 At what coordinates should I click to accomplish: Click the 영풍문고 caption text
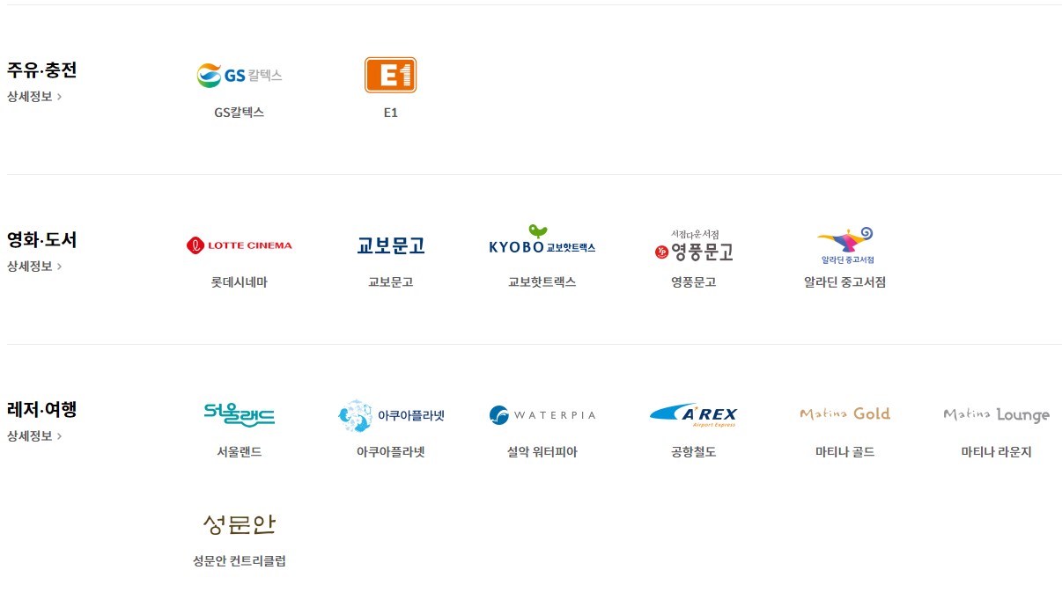(x=694, y=282)
